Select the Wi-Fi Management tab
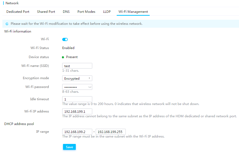Image resolution: width=239 pixels, height=153 pixels. pyautogui.click(x=133, y=12)
